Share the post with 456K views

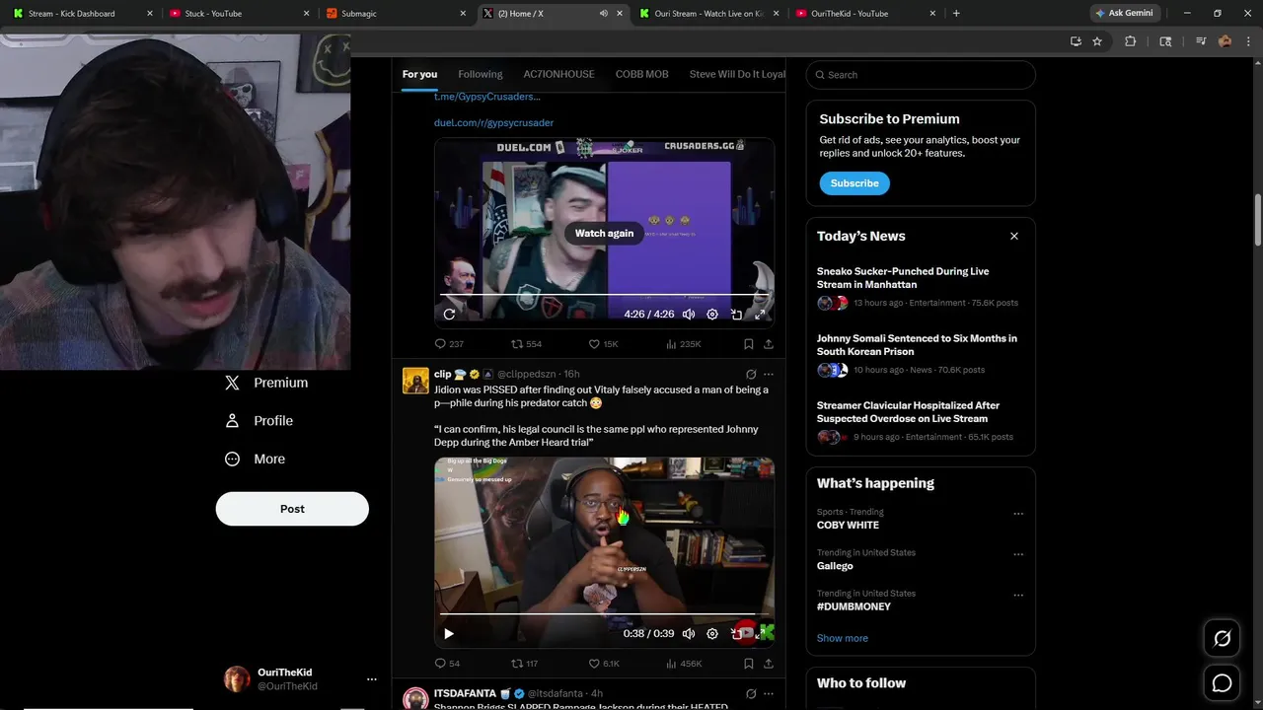tap(769, 664)
